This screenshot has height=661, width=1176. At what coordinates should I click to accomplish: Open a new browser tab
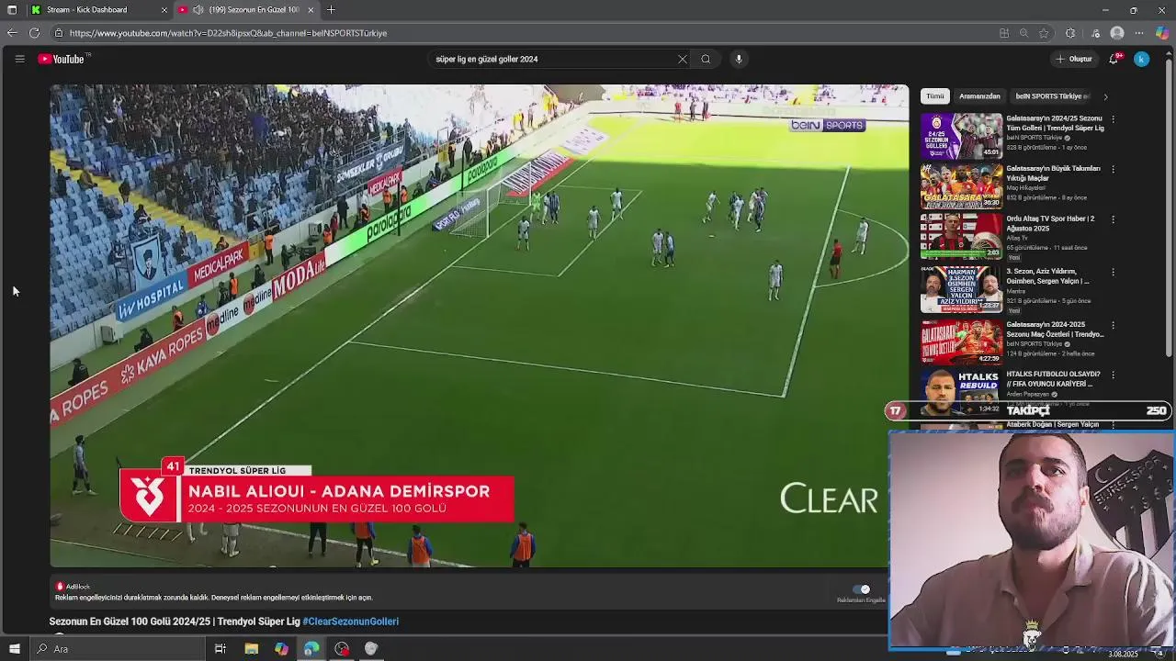tap(331, 9)
